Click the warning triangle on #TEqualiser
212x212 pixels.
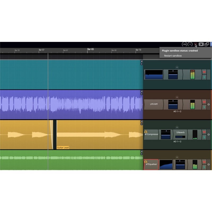coord(146,161)
